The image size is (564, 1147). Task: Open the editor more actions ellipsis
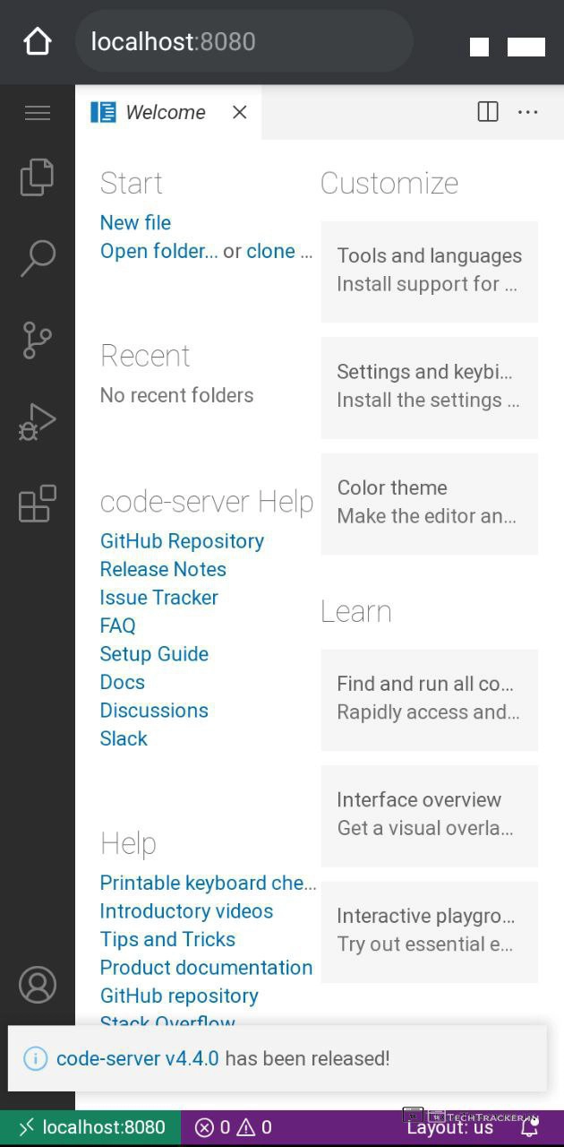528,112
